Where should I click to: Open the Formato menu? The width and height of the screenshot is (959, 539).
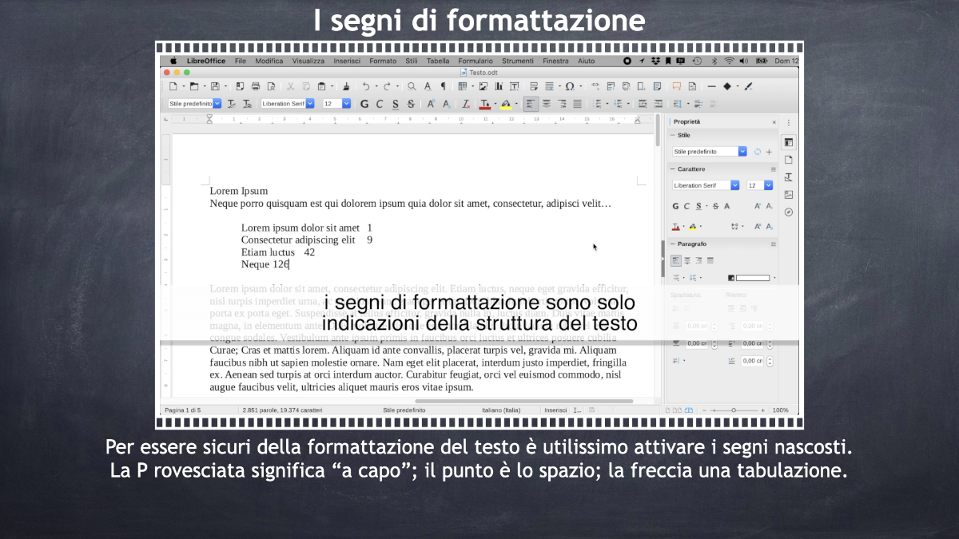coord(383,61)
